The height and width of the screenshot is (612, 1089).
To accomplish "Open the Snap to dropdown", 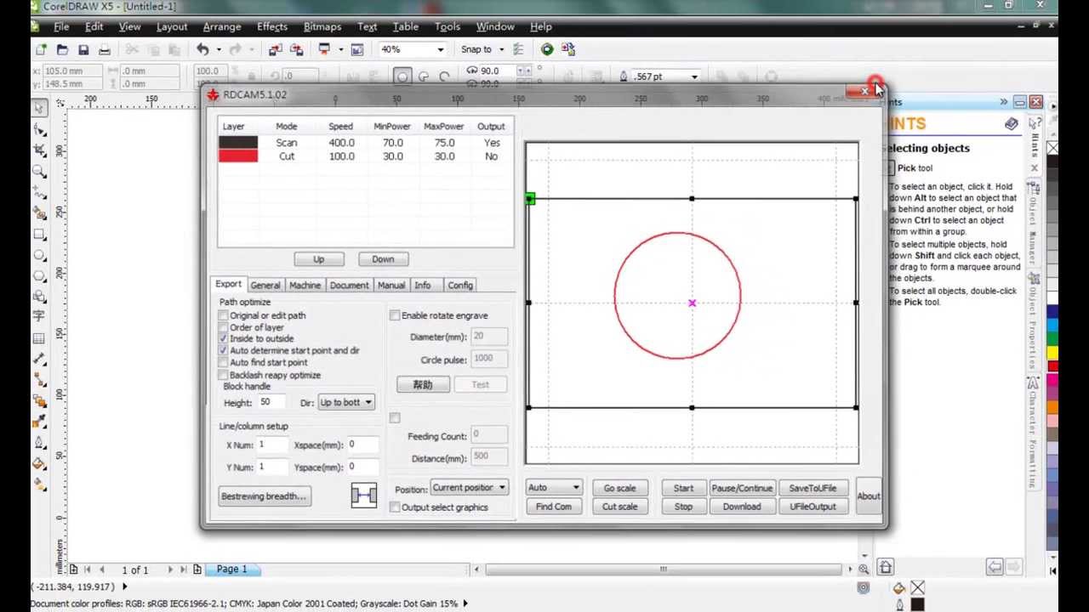I will click(x=501, y=49).
